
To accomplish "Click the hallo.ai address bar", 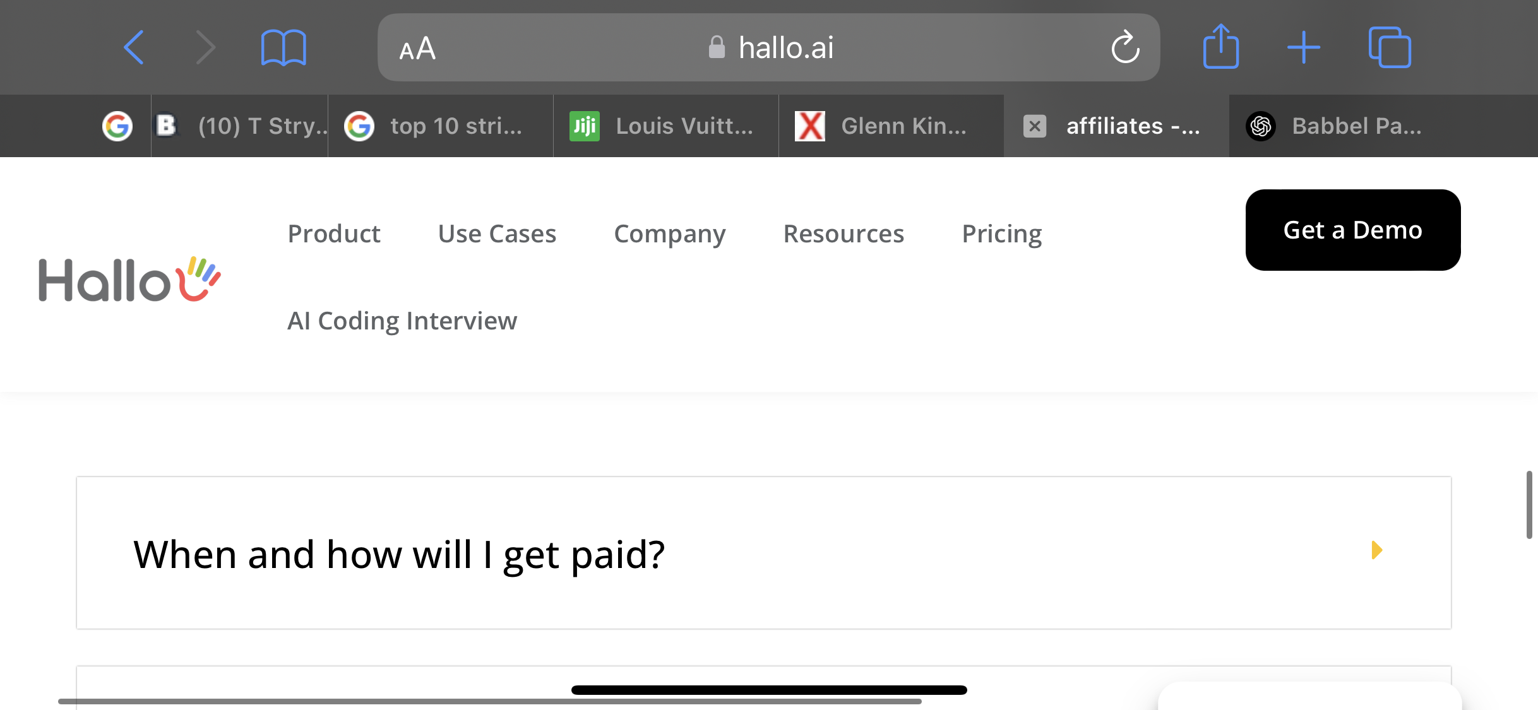I will click(x=768, y=47).
